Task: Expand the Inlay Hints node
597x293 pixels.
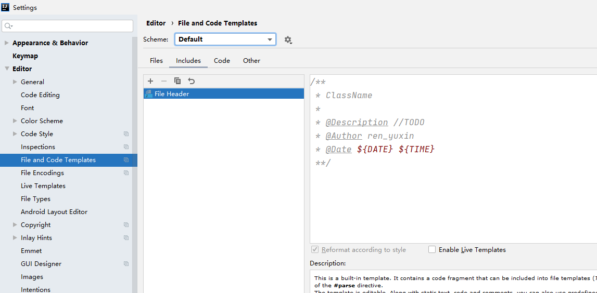Action: tap(15, 238)
